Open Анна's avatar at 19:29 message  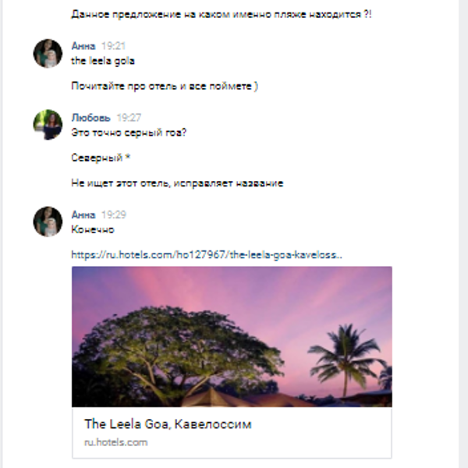[x=48, y=222]
